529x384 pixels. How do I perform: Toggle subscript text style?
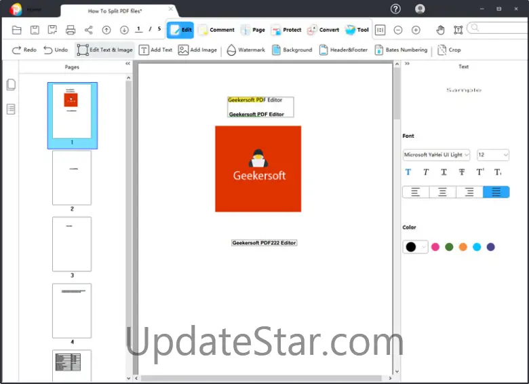[x=498, y=172]
